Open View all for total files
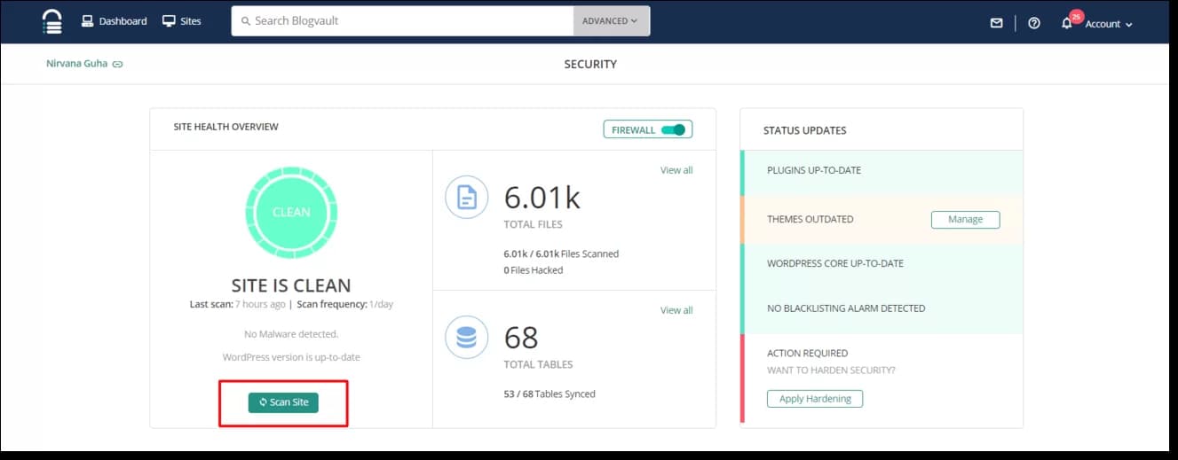 coord(676,170)
